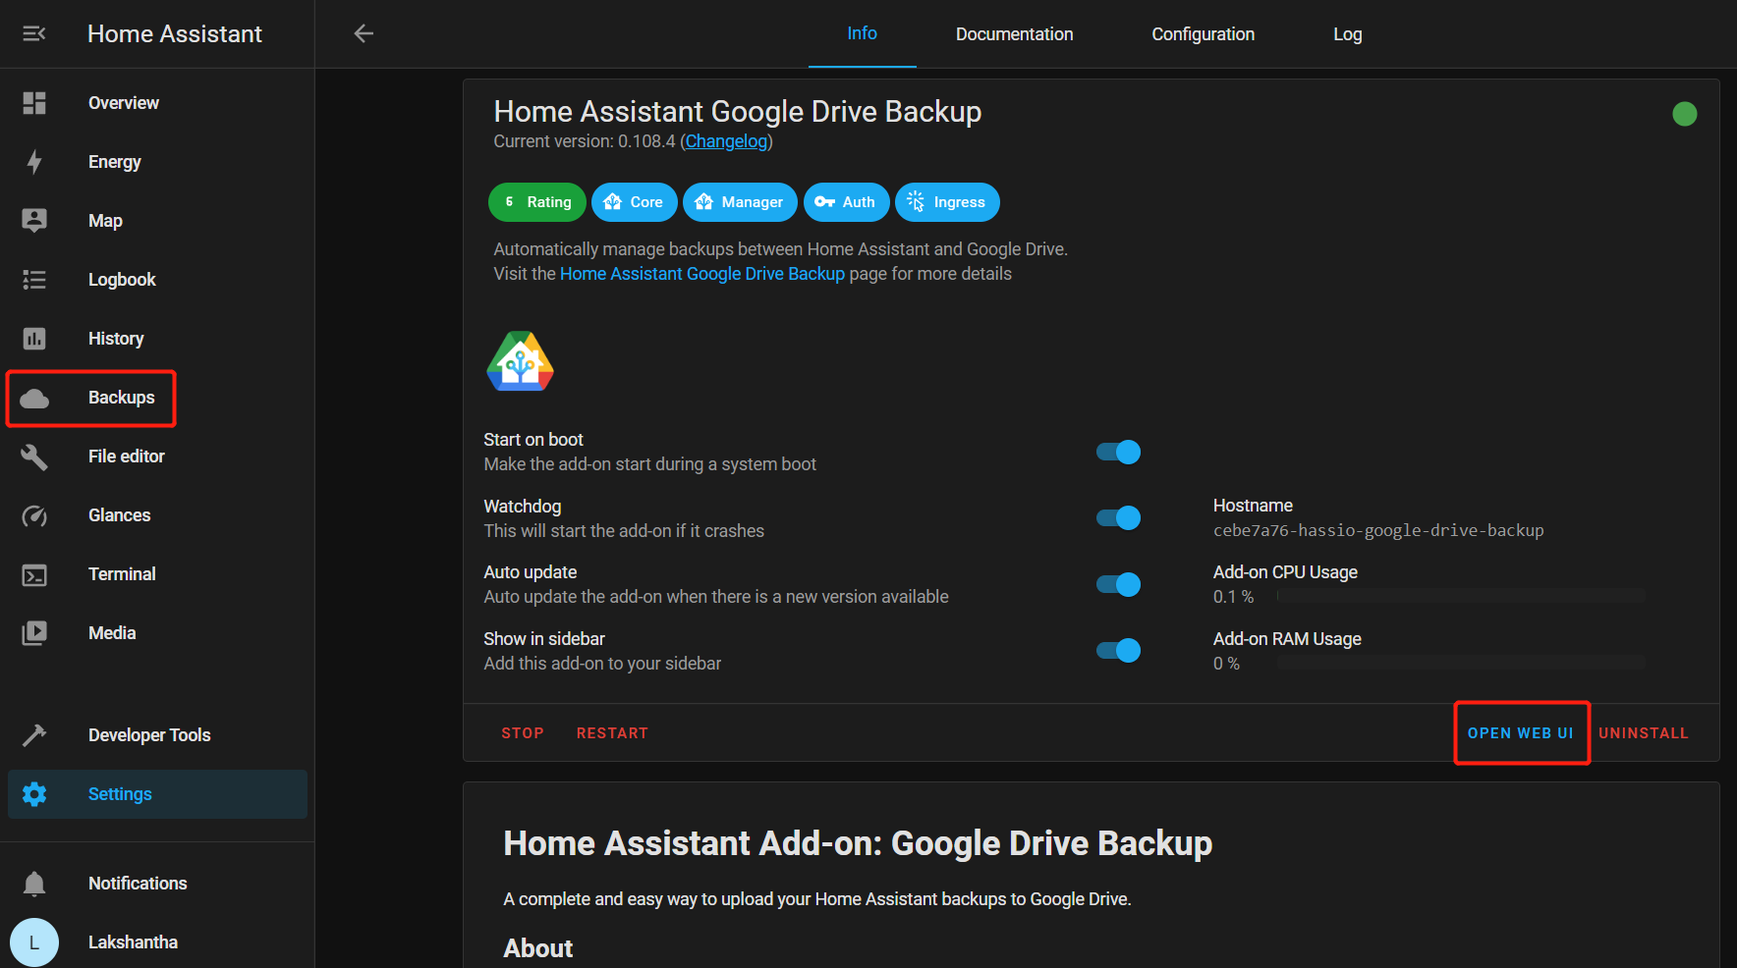Open Glances in the sidebar
Viewport: 1737px width, 968px height.
tap(157, 515)
